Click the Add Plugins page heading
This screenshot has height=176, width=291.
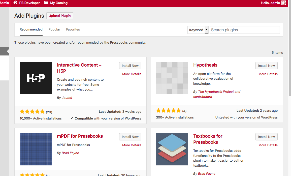[x=29, y=16]
